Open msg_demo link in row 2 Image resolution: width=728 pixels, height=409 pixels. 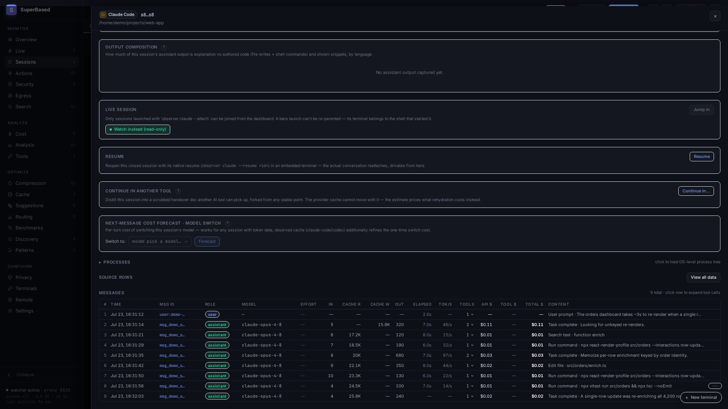172,325
